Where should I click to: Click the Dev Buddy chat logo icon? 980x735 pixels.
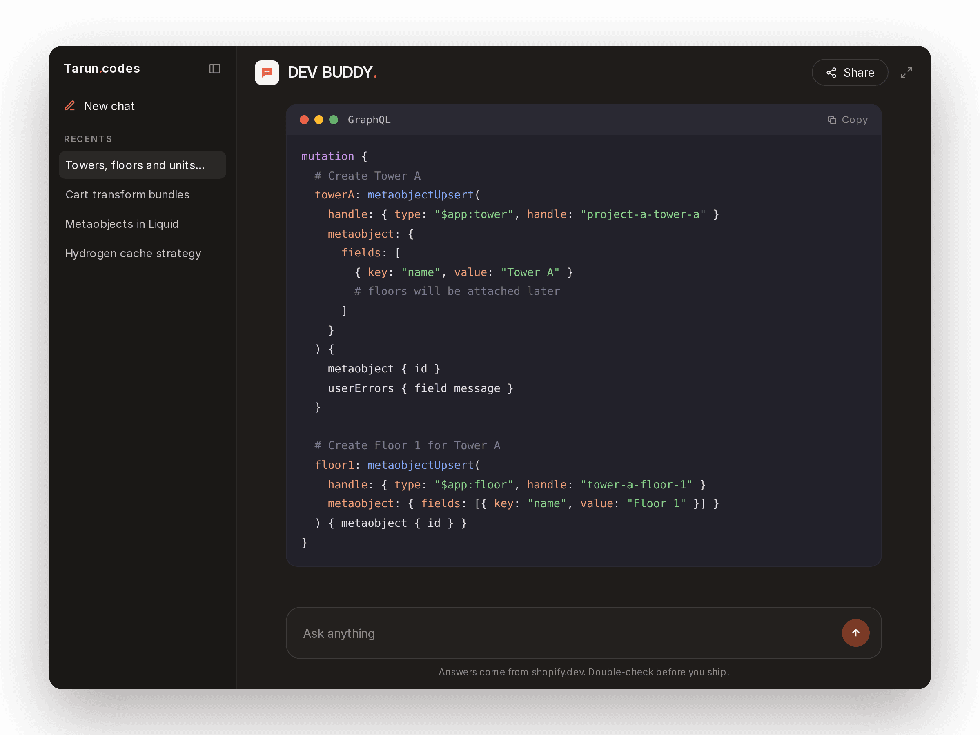point(267,72)
